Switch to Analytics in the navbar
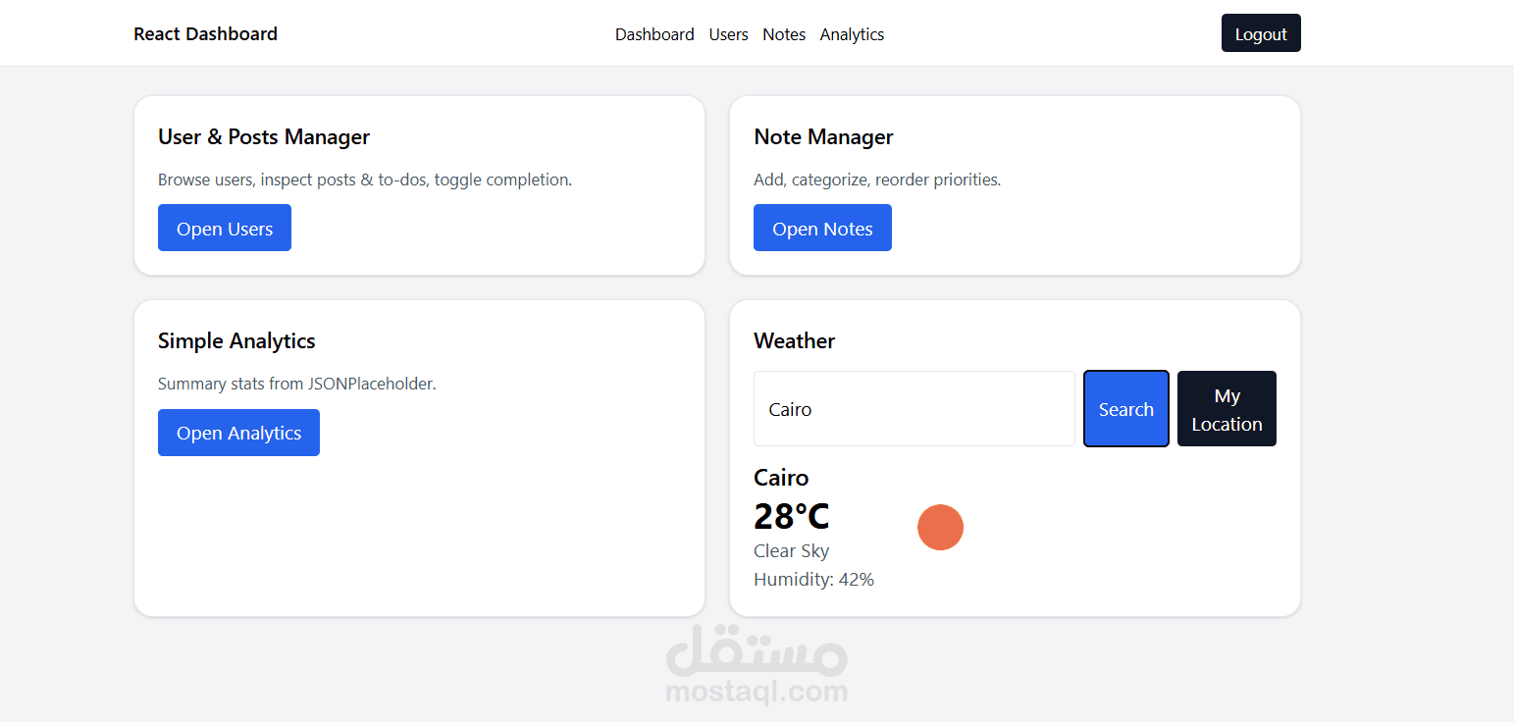1514x722 pixels. pos(852,34)
